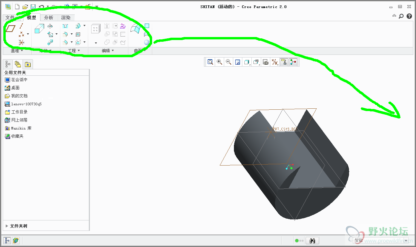Create a datum Point
Viewport: 416px width, 247px height.
(x=22, y=34)
